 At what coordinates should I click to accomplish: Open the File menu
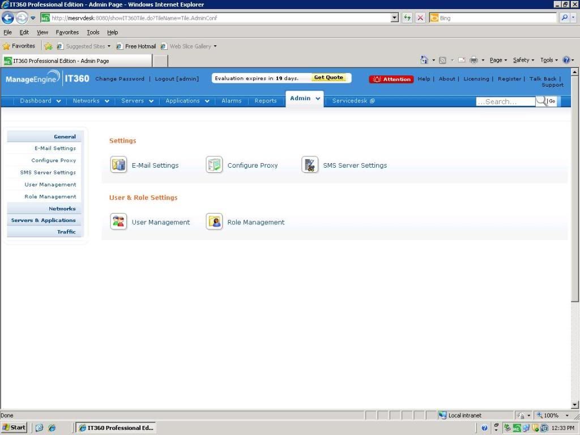click(8, 32)
